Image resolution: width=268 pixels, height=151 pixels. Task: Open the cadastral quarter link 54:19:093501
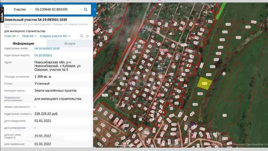[43, 55]
